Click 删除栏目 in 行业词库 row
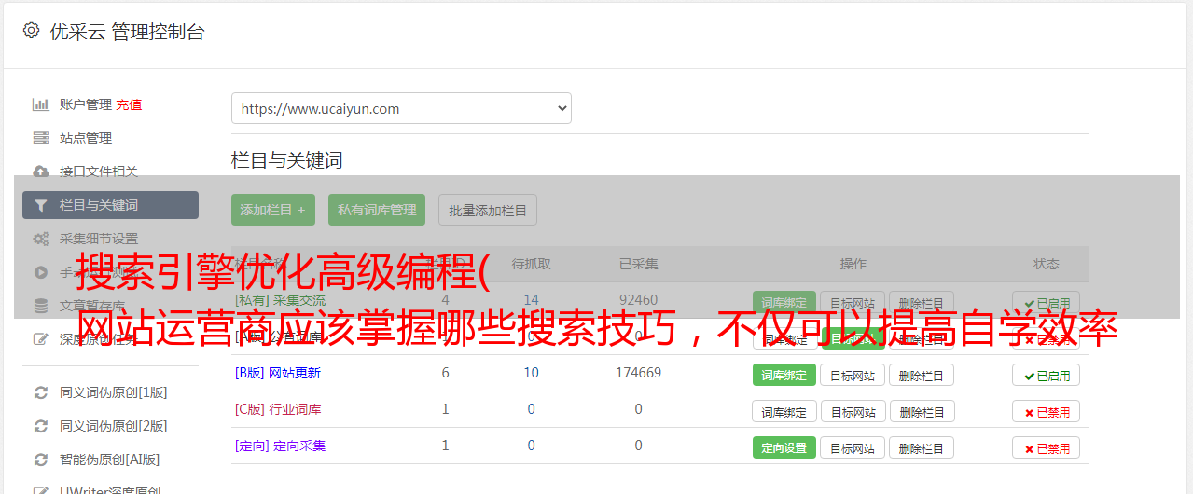This screenshot has width=1193, height=494. (922, 411)
